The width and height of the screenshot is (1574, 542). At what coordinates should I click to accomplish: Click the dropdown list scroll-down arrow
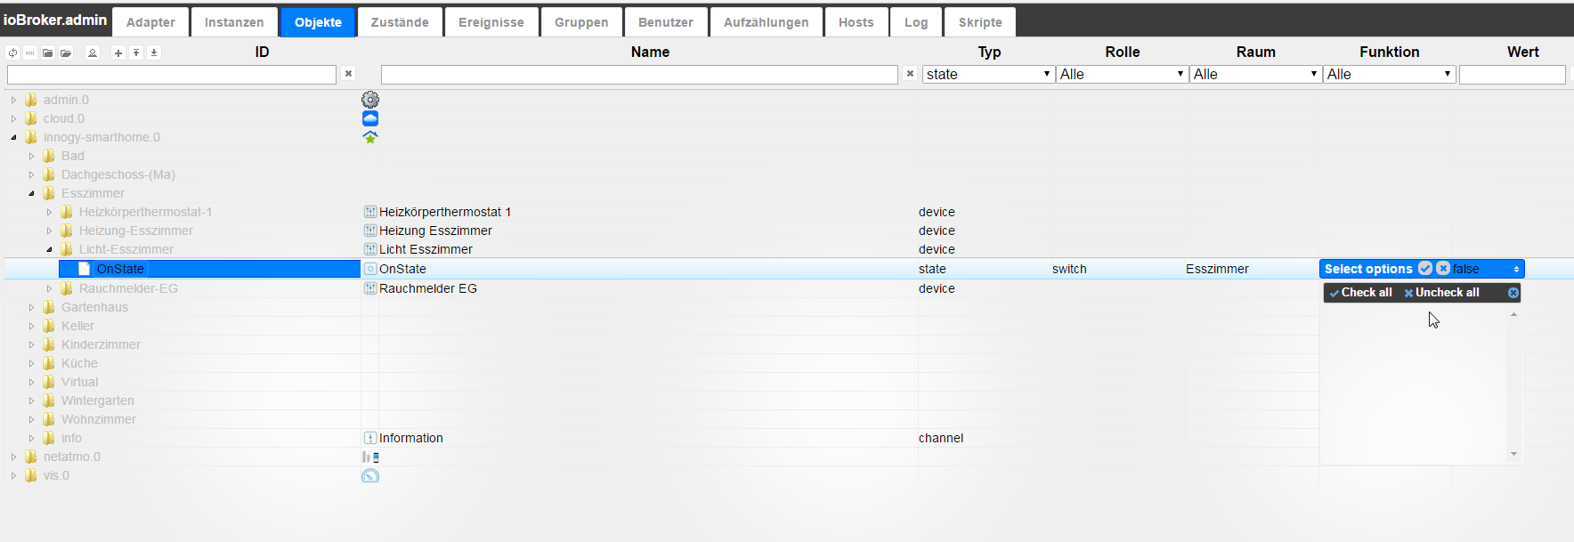click(x=1513, y=454)
